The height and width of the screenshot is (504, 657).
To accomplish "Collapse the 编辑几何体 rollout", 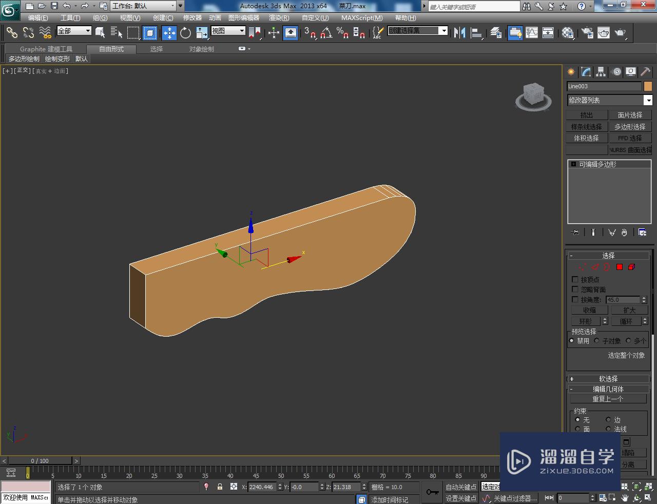I will click(x=608, y=389).
